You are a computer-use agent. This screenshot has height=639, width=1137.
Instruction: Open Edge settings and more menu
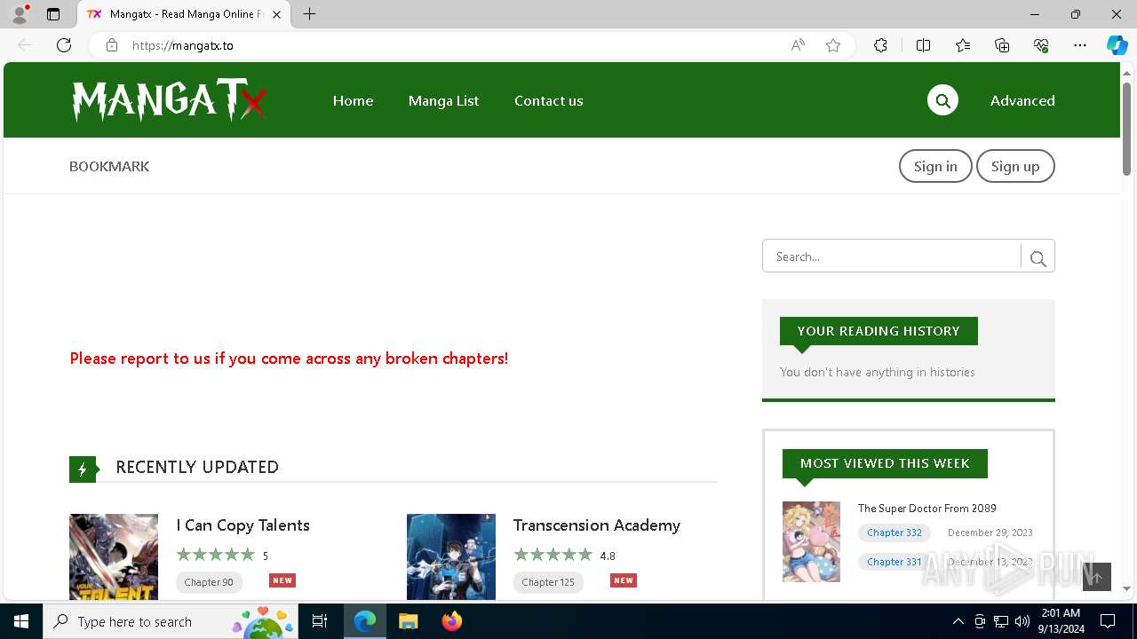tap(1080, 45)
